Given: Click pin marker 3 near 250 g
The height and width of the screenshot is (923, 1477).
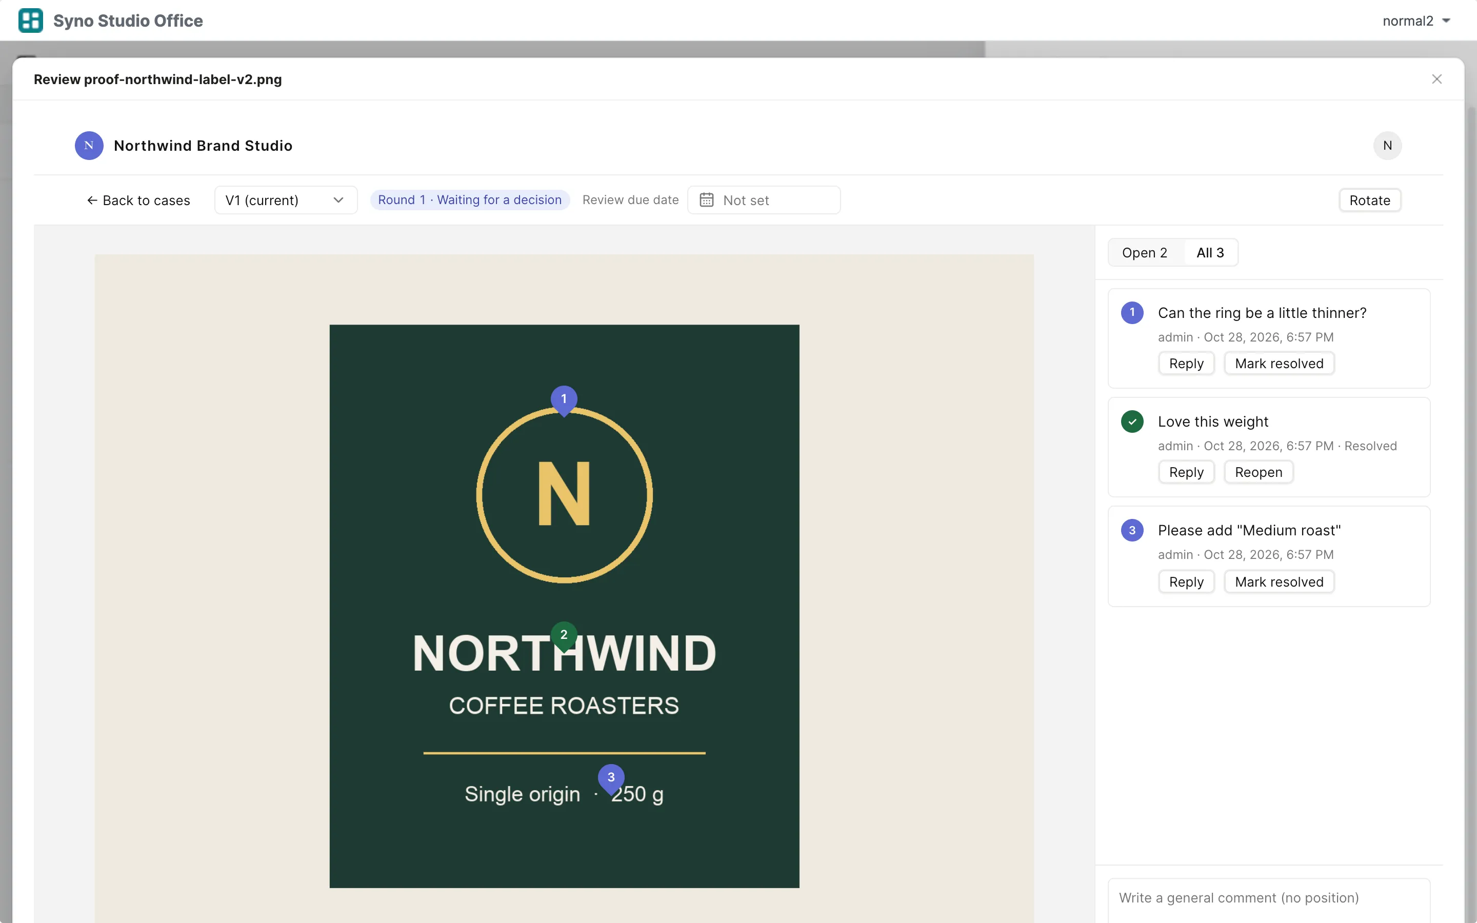Looking at the screenshot, I should (x=611, y=778).
